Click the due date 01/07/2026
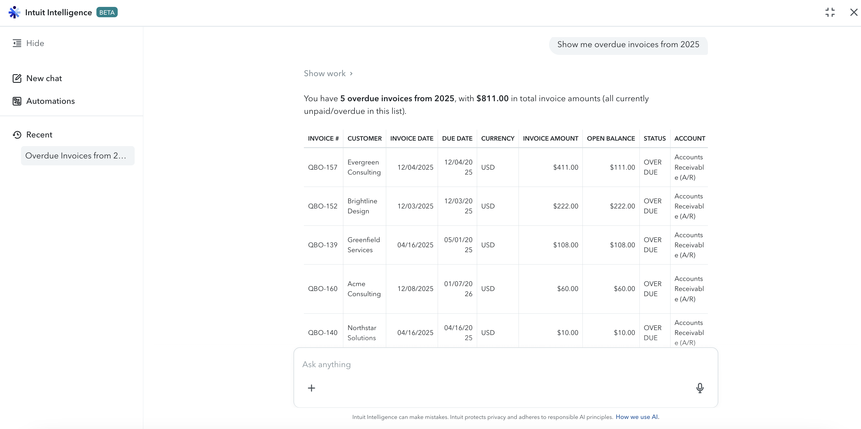The width and height of the screenshot is (861, 429). [x=458, y=289]
